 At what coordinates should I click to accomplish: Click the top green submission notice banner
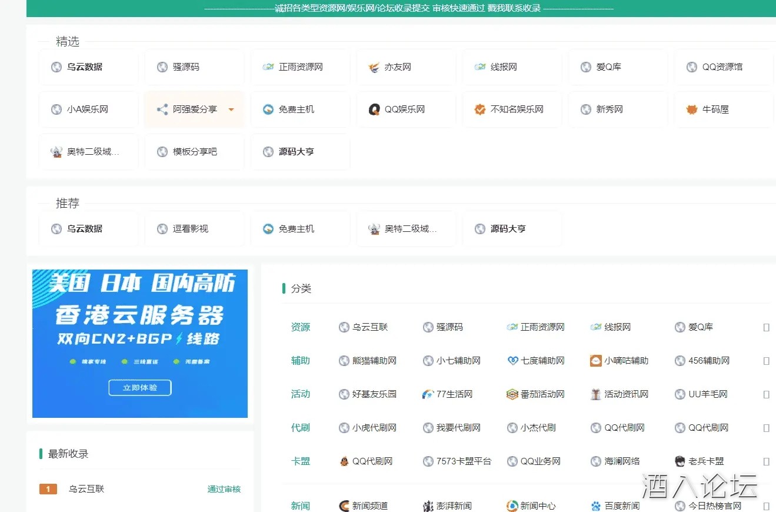[408, 8]
